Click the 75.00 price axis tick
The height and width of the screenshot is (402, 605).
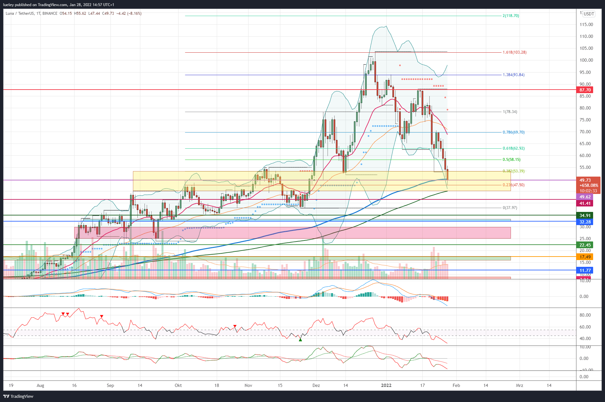[585, 120]
